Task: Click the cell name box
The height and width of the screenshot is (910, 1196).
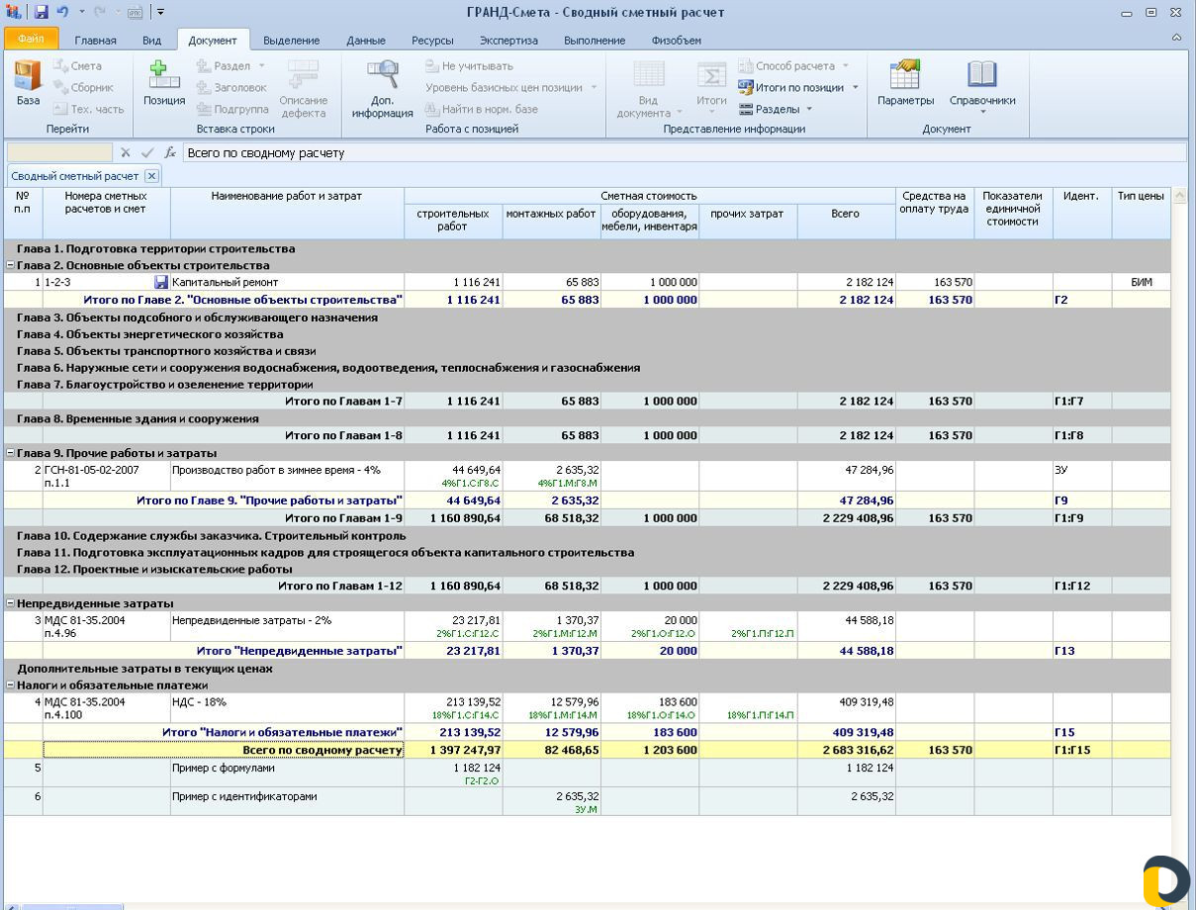Action: pos(59,153)
